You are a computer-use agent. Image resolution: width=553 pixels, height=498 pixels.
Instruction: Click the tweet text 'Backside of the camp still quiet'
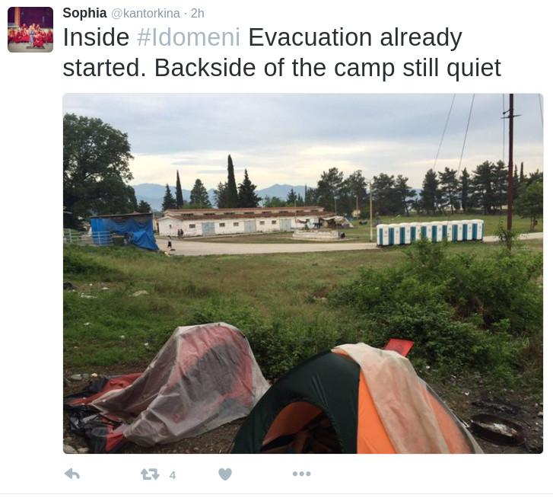pos(328,68)
